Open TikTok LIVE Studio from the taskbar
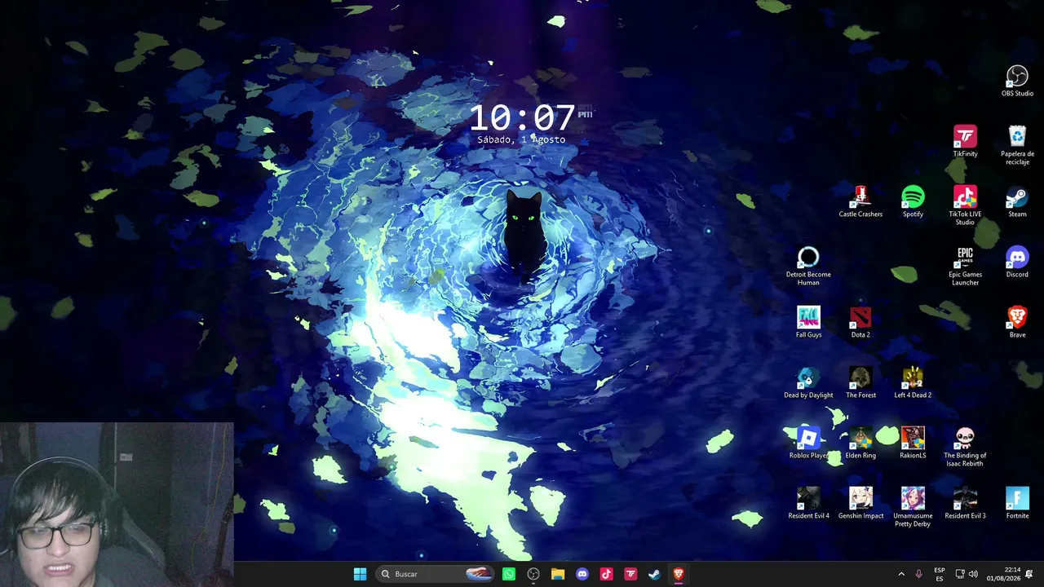Screen dimensions: 1044x587 point(606,574)
